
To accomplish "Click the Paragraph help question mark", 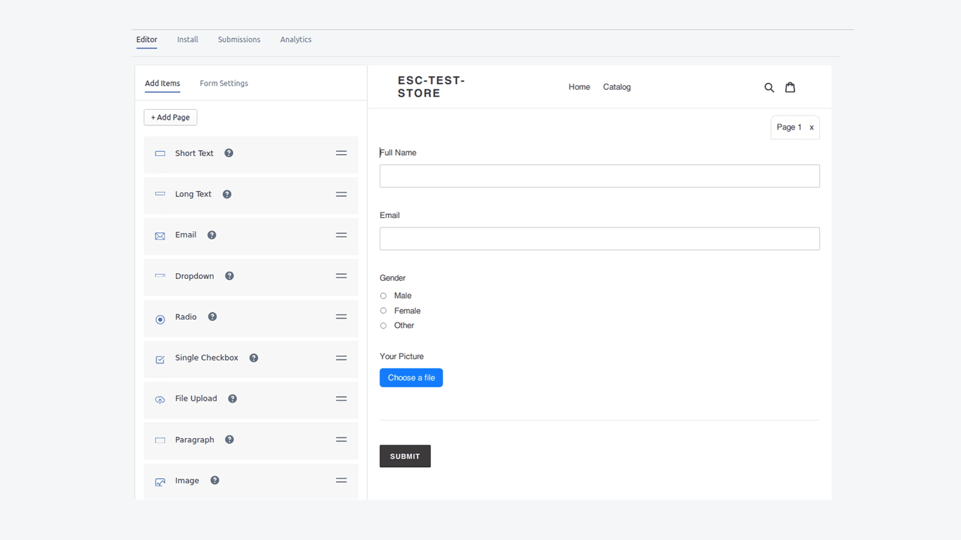I will 229,439.
